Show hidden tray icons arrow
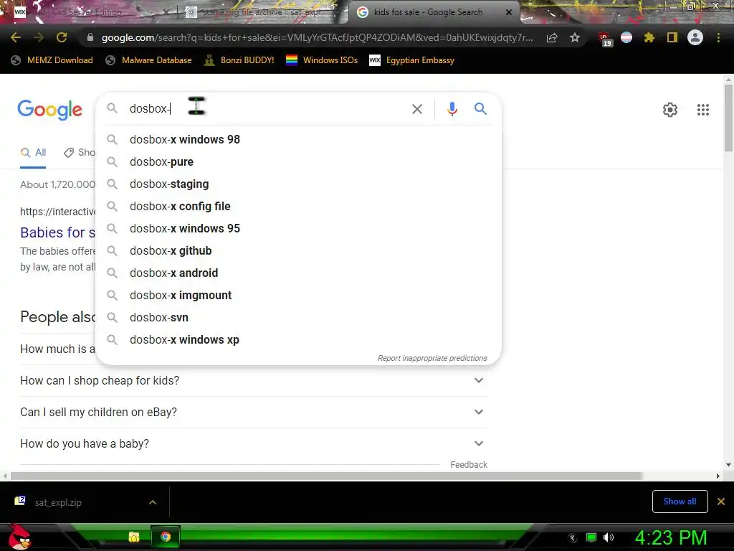This screenshot has width=734, height=551. tap(572, 538)
